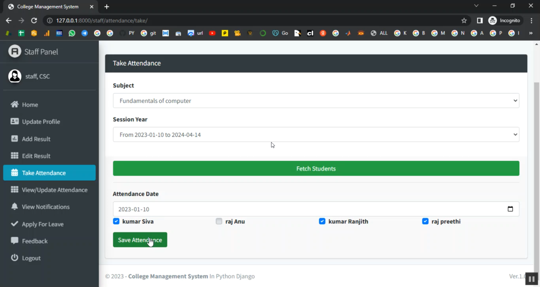Click the Home house icon in sidebar
The height and width of the screenshot is (287, 540).
(14, 105)
